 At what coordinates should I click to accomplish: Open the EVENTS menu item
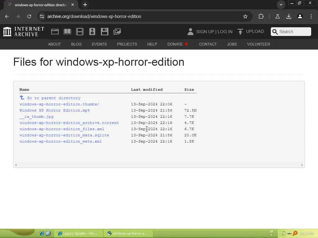click(x=99, y=44)
